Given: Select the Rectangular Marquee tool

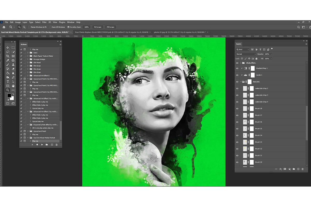Looking at the screenshot, I should [x=13, y=48].
